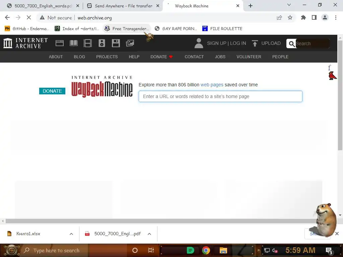The height and width of the screenshot is (257, 343).
Task: Click the teal DONATE button
Action: click(52, 91)
